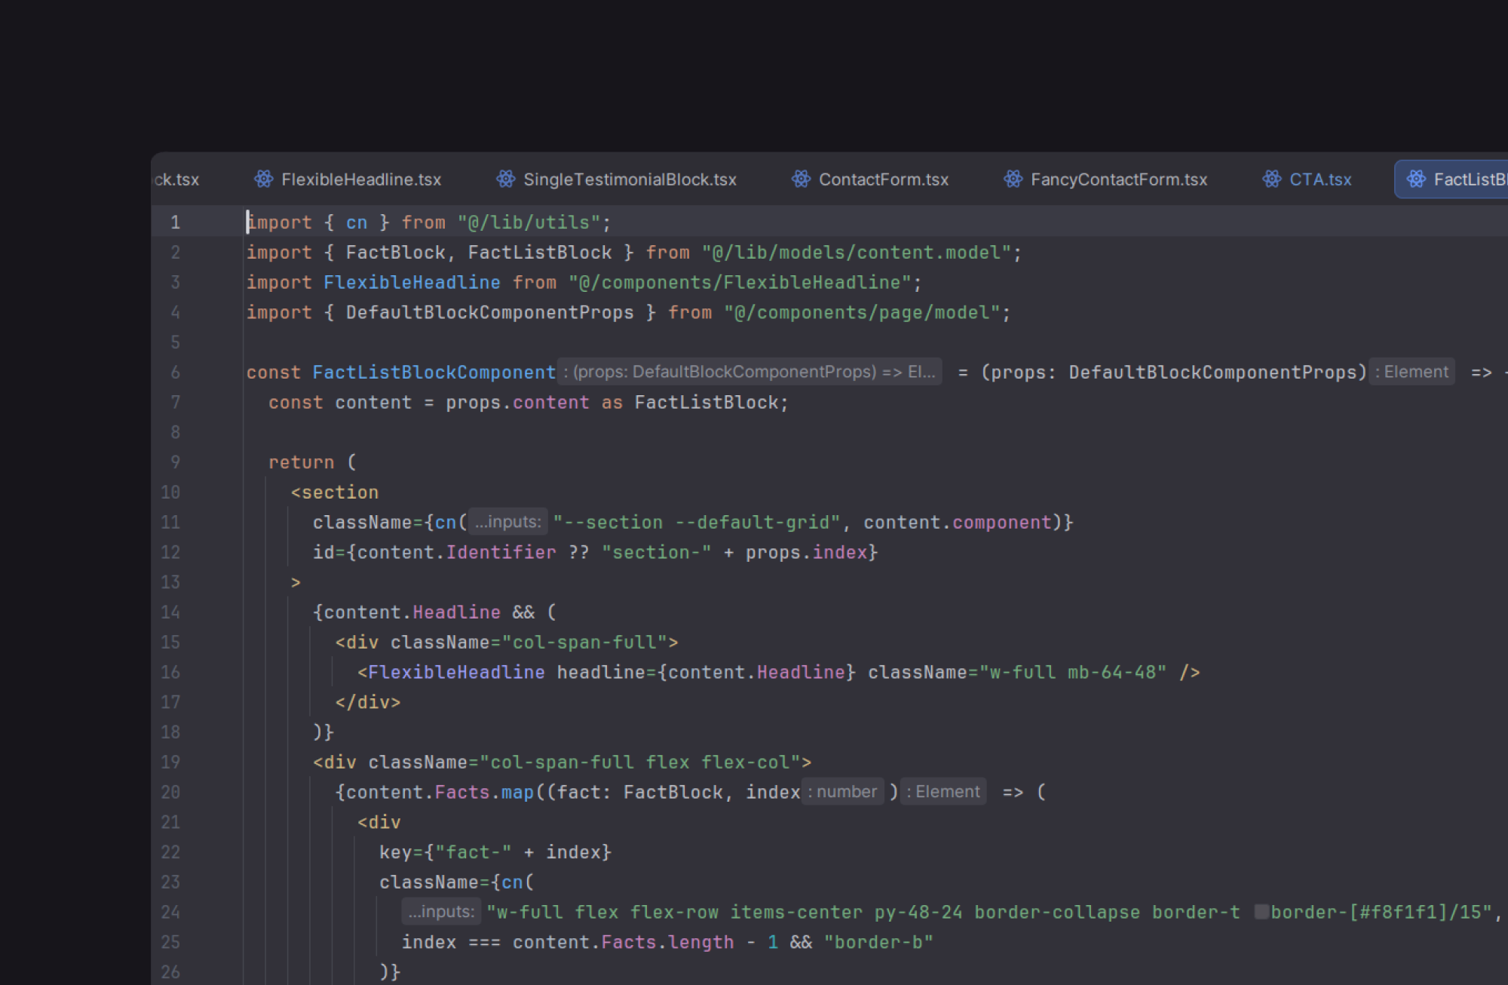Click the '...inputs:' hint on line 24
This screenshot has height=985, width=1508.
tap(441, 912)
